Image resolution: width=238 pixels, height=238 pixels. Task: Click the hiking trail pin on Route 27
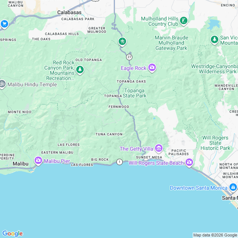(x=122, y=42)
